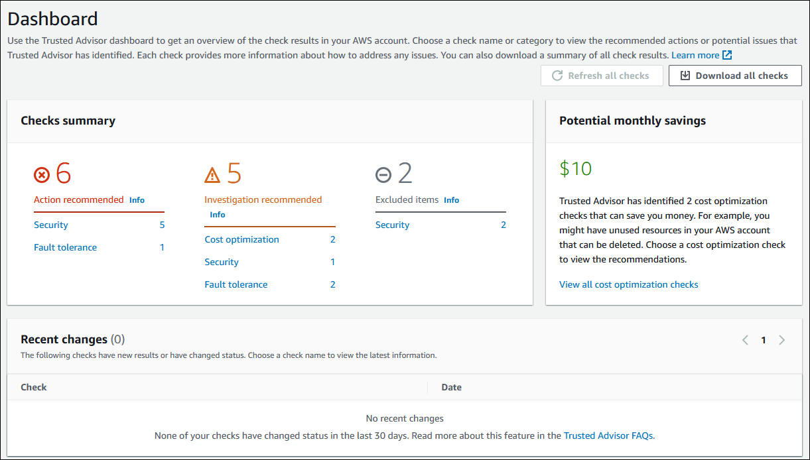This screenshot has height=460, width=810.
Task: Click page number 1 in Recent changes pager
Action: 763,339
